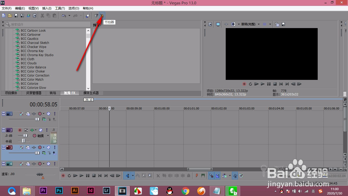Open a project with the folder icon
Viewport: 348px width, 196px height.
pos(10,16)
